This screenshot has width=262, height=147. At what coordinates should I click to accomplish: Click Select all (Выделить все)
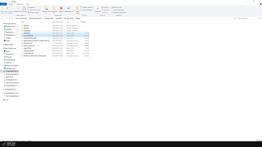117,7
